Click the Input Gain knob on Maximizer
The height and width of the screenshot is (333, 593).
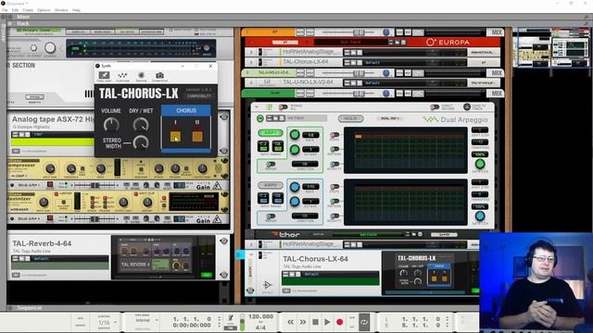pyautogui.click(x=44, y=202)
